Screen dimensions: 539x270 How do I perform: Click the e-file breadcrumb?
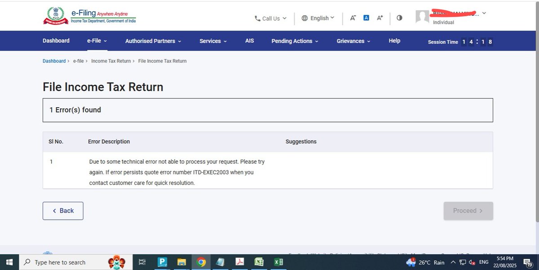pos(79,61)
